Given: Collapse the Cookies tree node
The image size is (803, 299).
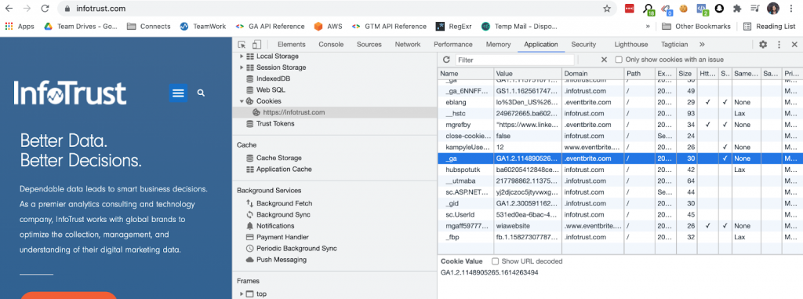Looking at the screenshot, I should pyautogui.click(x=242, y=101).
